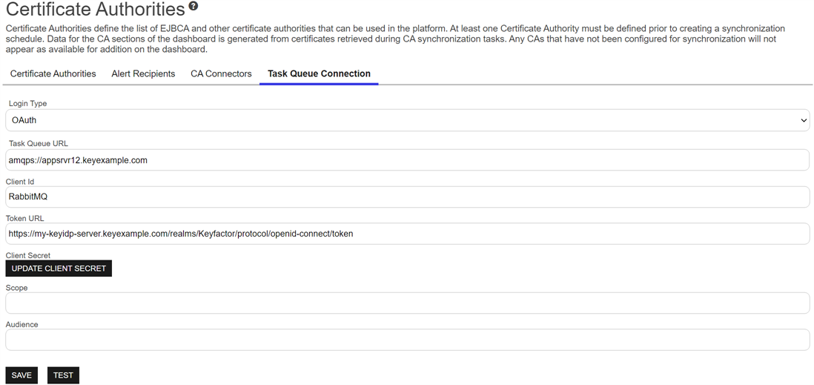Click the Login Type field label
The image size is (814, 385).
27,103
